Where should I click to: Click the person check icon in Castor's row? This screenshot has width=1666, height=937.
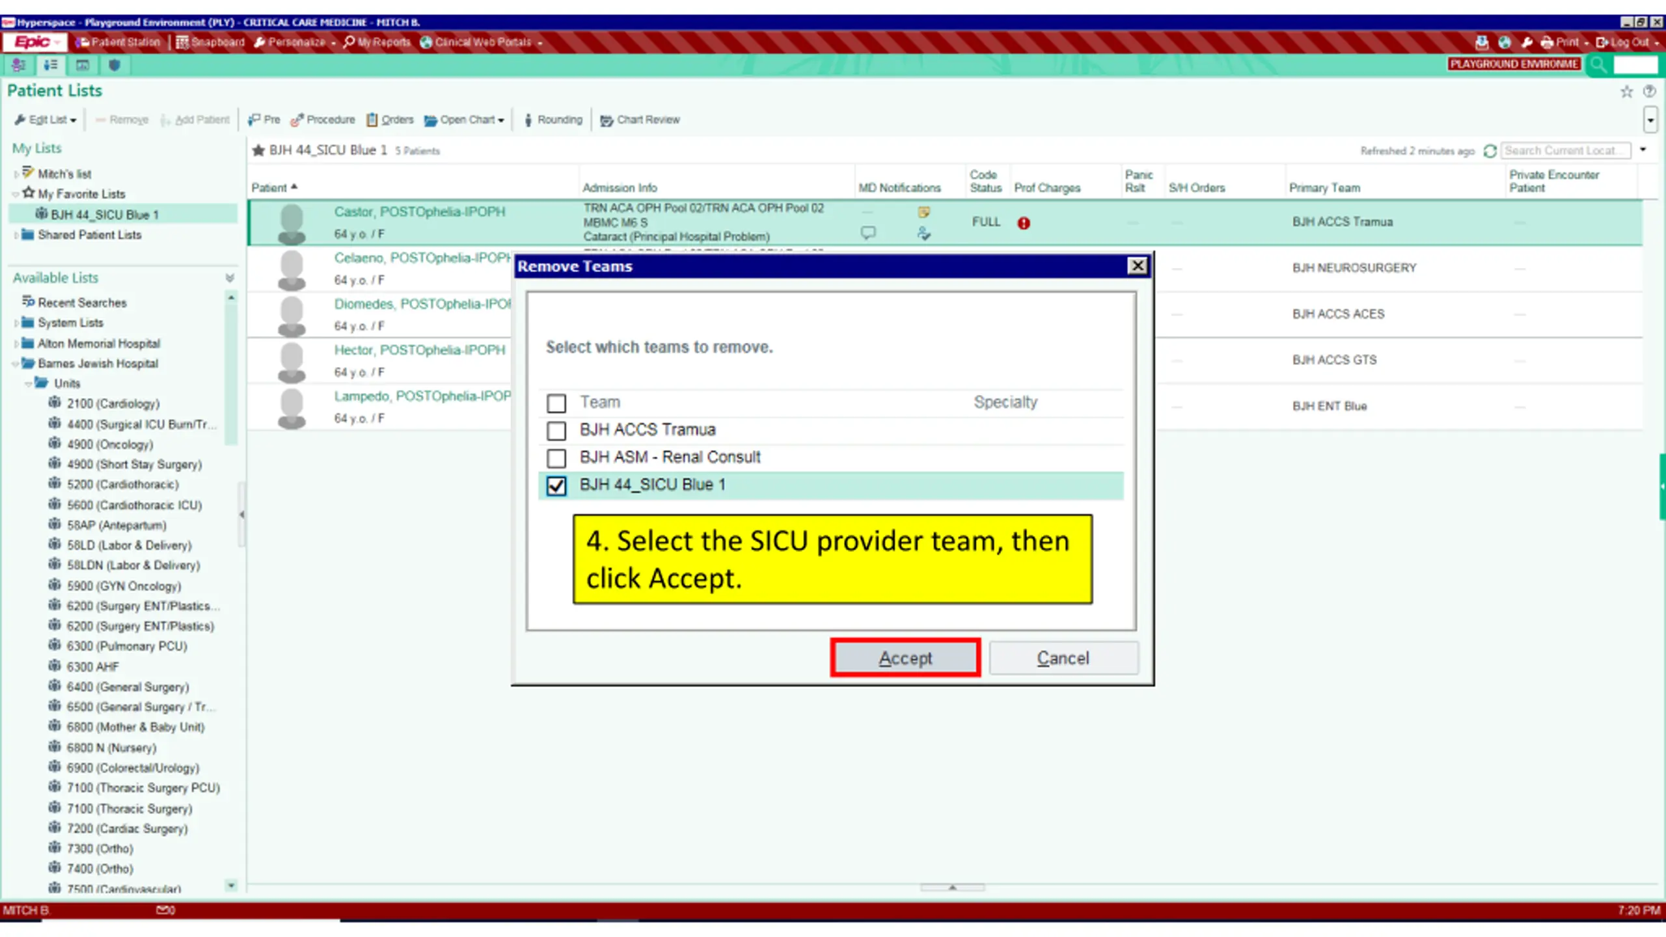pyautogui.click(x=923, y=233)
